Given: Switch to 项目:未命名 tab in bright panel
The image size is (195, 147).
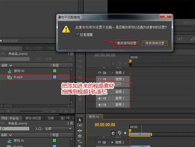Looking at the screenshot, I should [x=11, y=118].
